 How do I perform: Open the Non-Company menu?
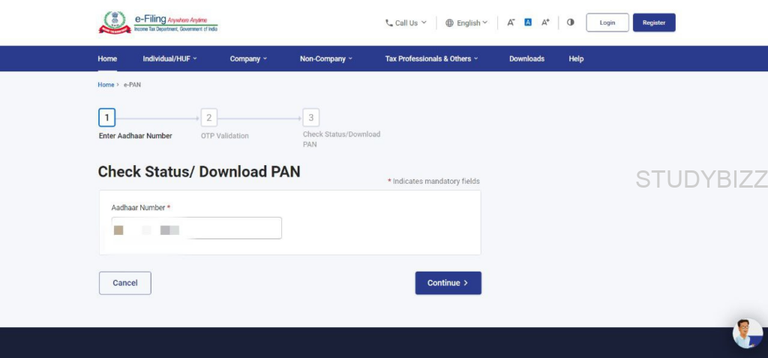(325, 59)
